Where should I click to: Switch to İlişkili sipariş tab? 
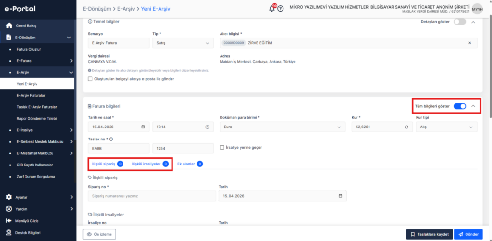[107, 164]
